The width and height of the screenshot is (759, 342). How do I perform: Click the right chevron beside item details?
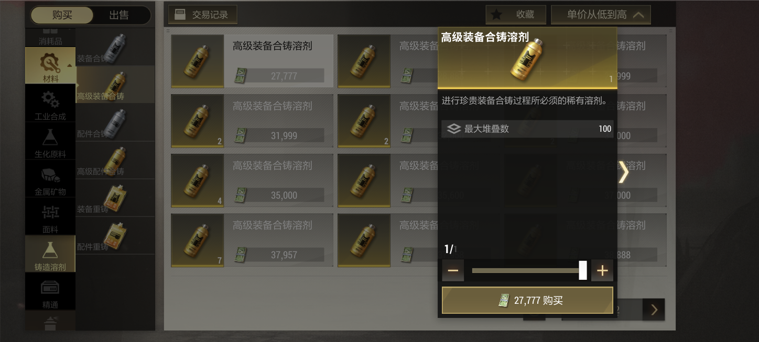623,172
